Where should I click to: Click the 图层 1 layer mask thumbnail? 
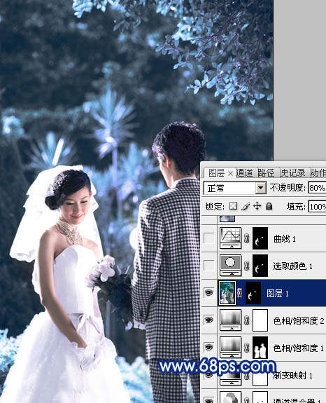tap(253, 293)
